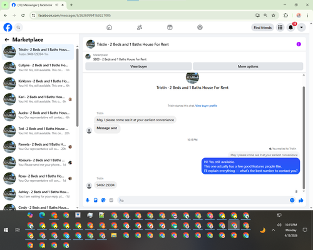Image resolution: width=313 pixels, height=250 pixels.
Task: Click the chat messages scrollbar
Action: tap(304, 137)
